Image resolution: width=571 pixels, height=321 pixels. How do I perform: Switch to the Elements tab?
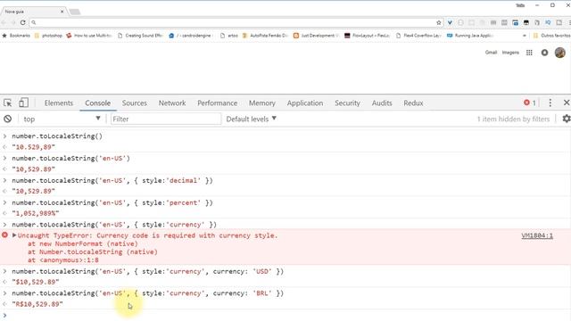coord(59,103)
